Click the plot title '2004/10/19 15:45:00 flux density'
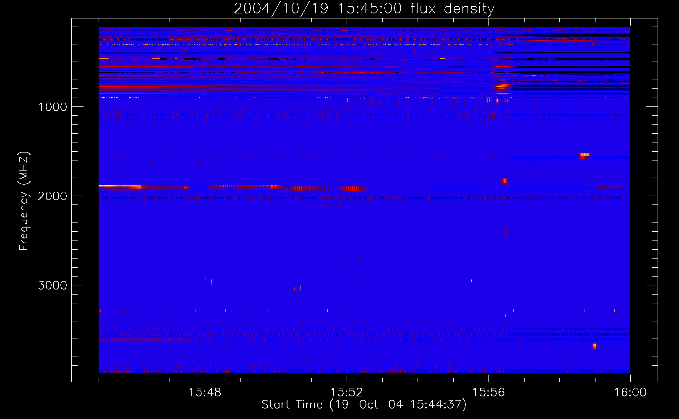Viewport: 679px width, 419px height. [364, 8]
